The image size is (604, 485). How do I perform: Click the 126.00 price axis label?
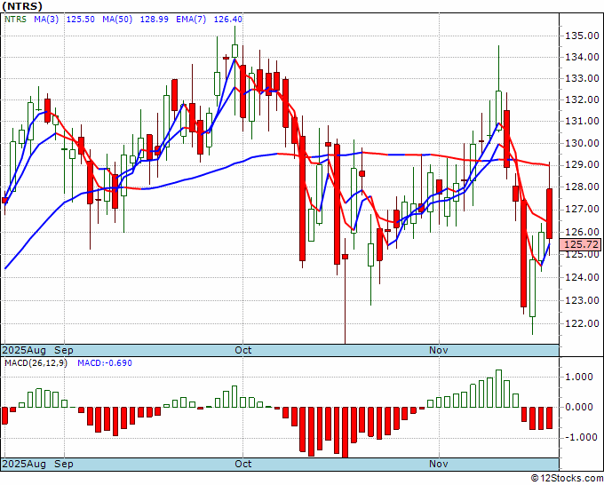[x=582, y=233]
